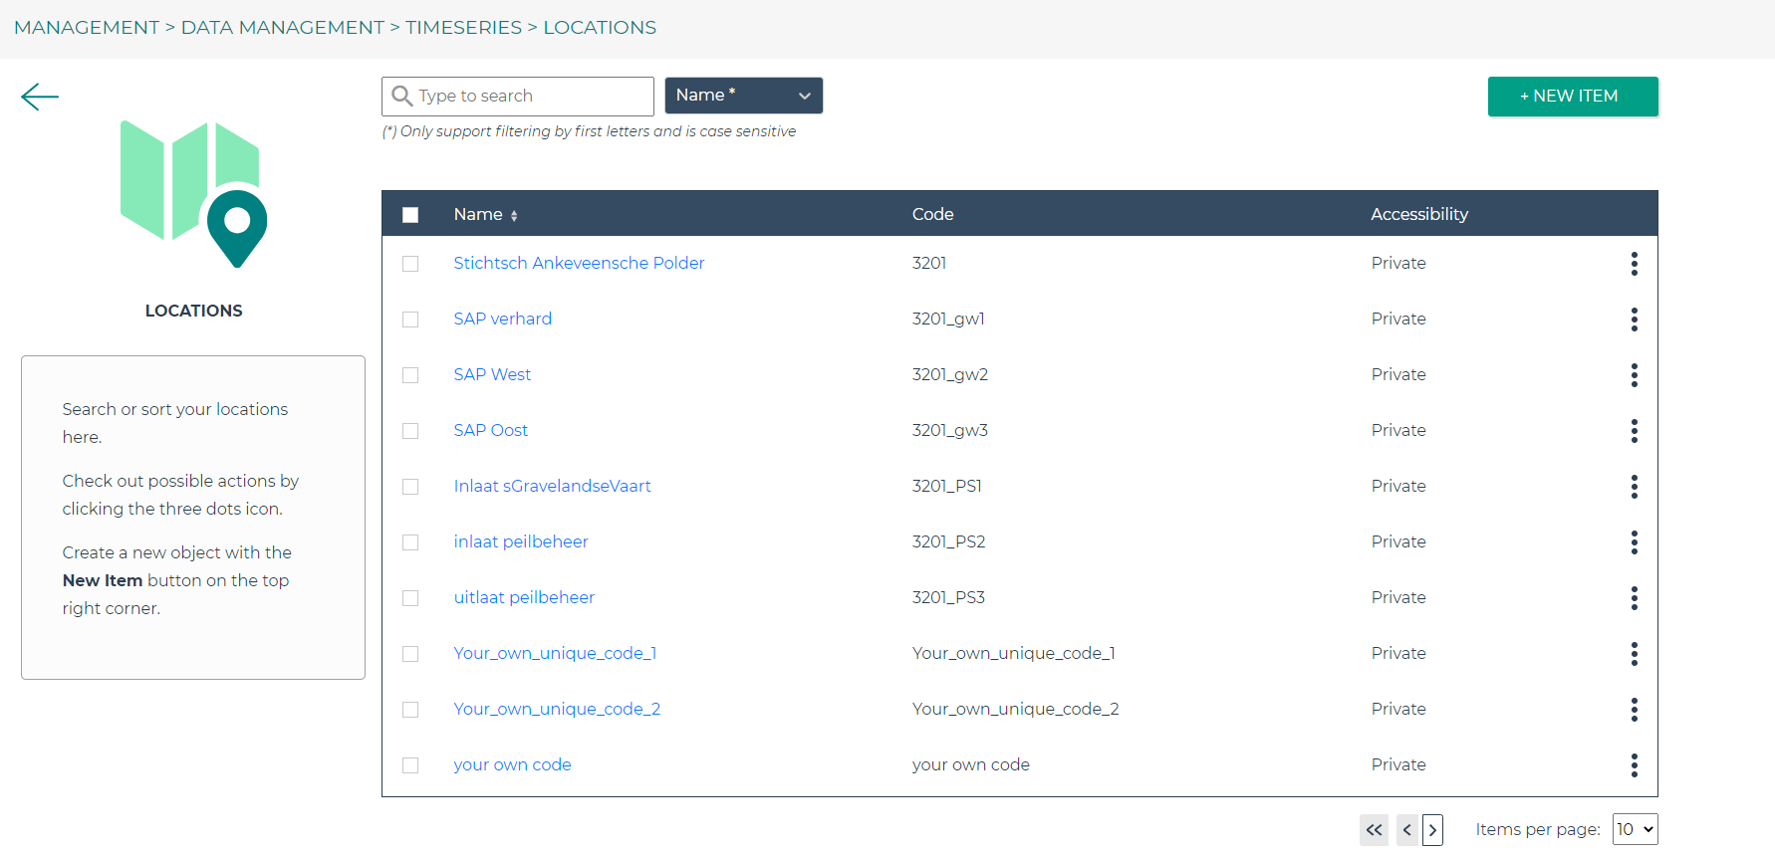Open three-dots menu for inlaat peilbeheer

[1634, 541]
